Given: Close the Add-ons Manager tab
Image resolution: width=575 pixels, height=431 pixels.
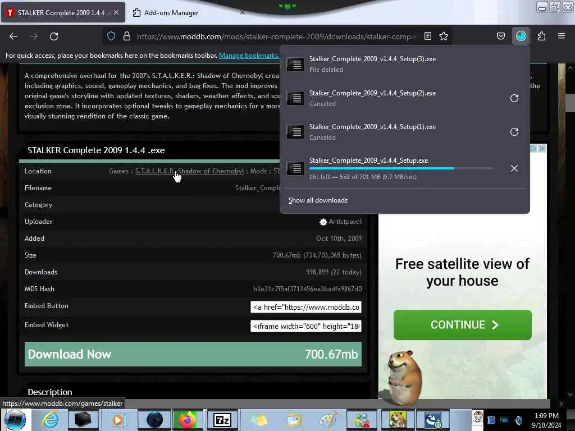Looking at the screenshot, I should point(243,12).
